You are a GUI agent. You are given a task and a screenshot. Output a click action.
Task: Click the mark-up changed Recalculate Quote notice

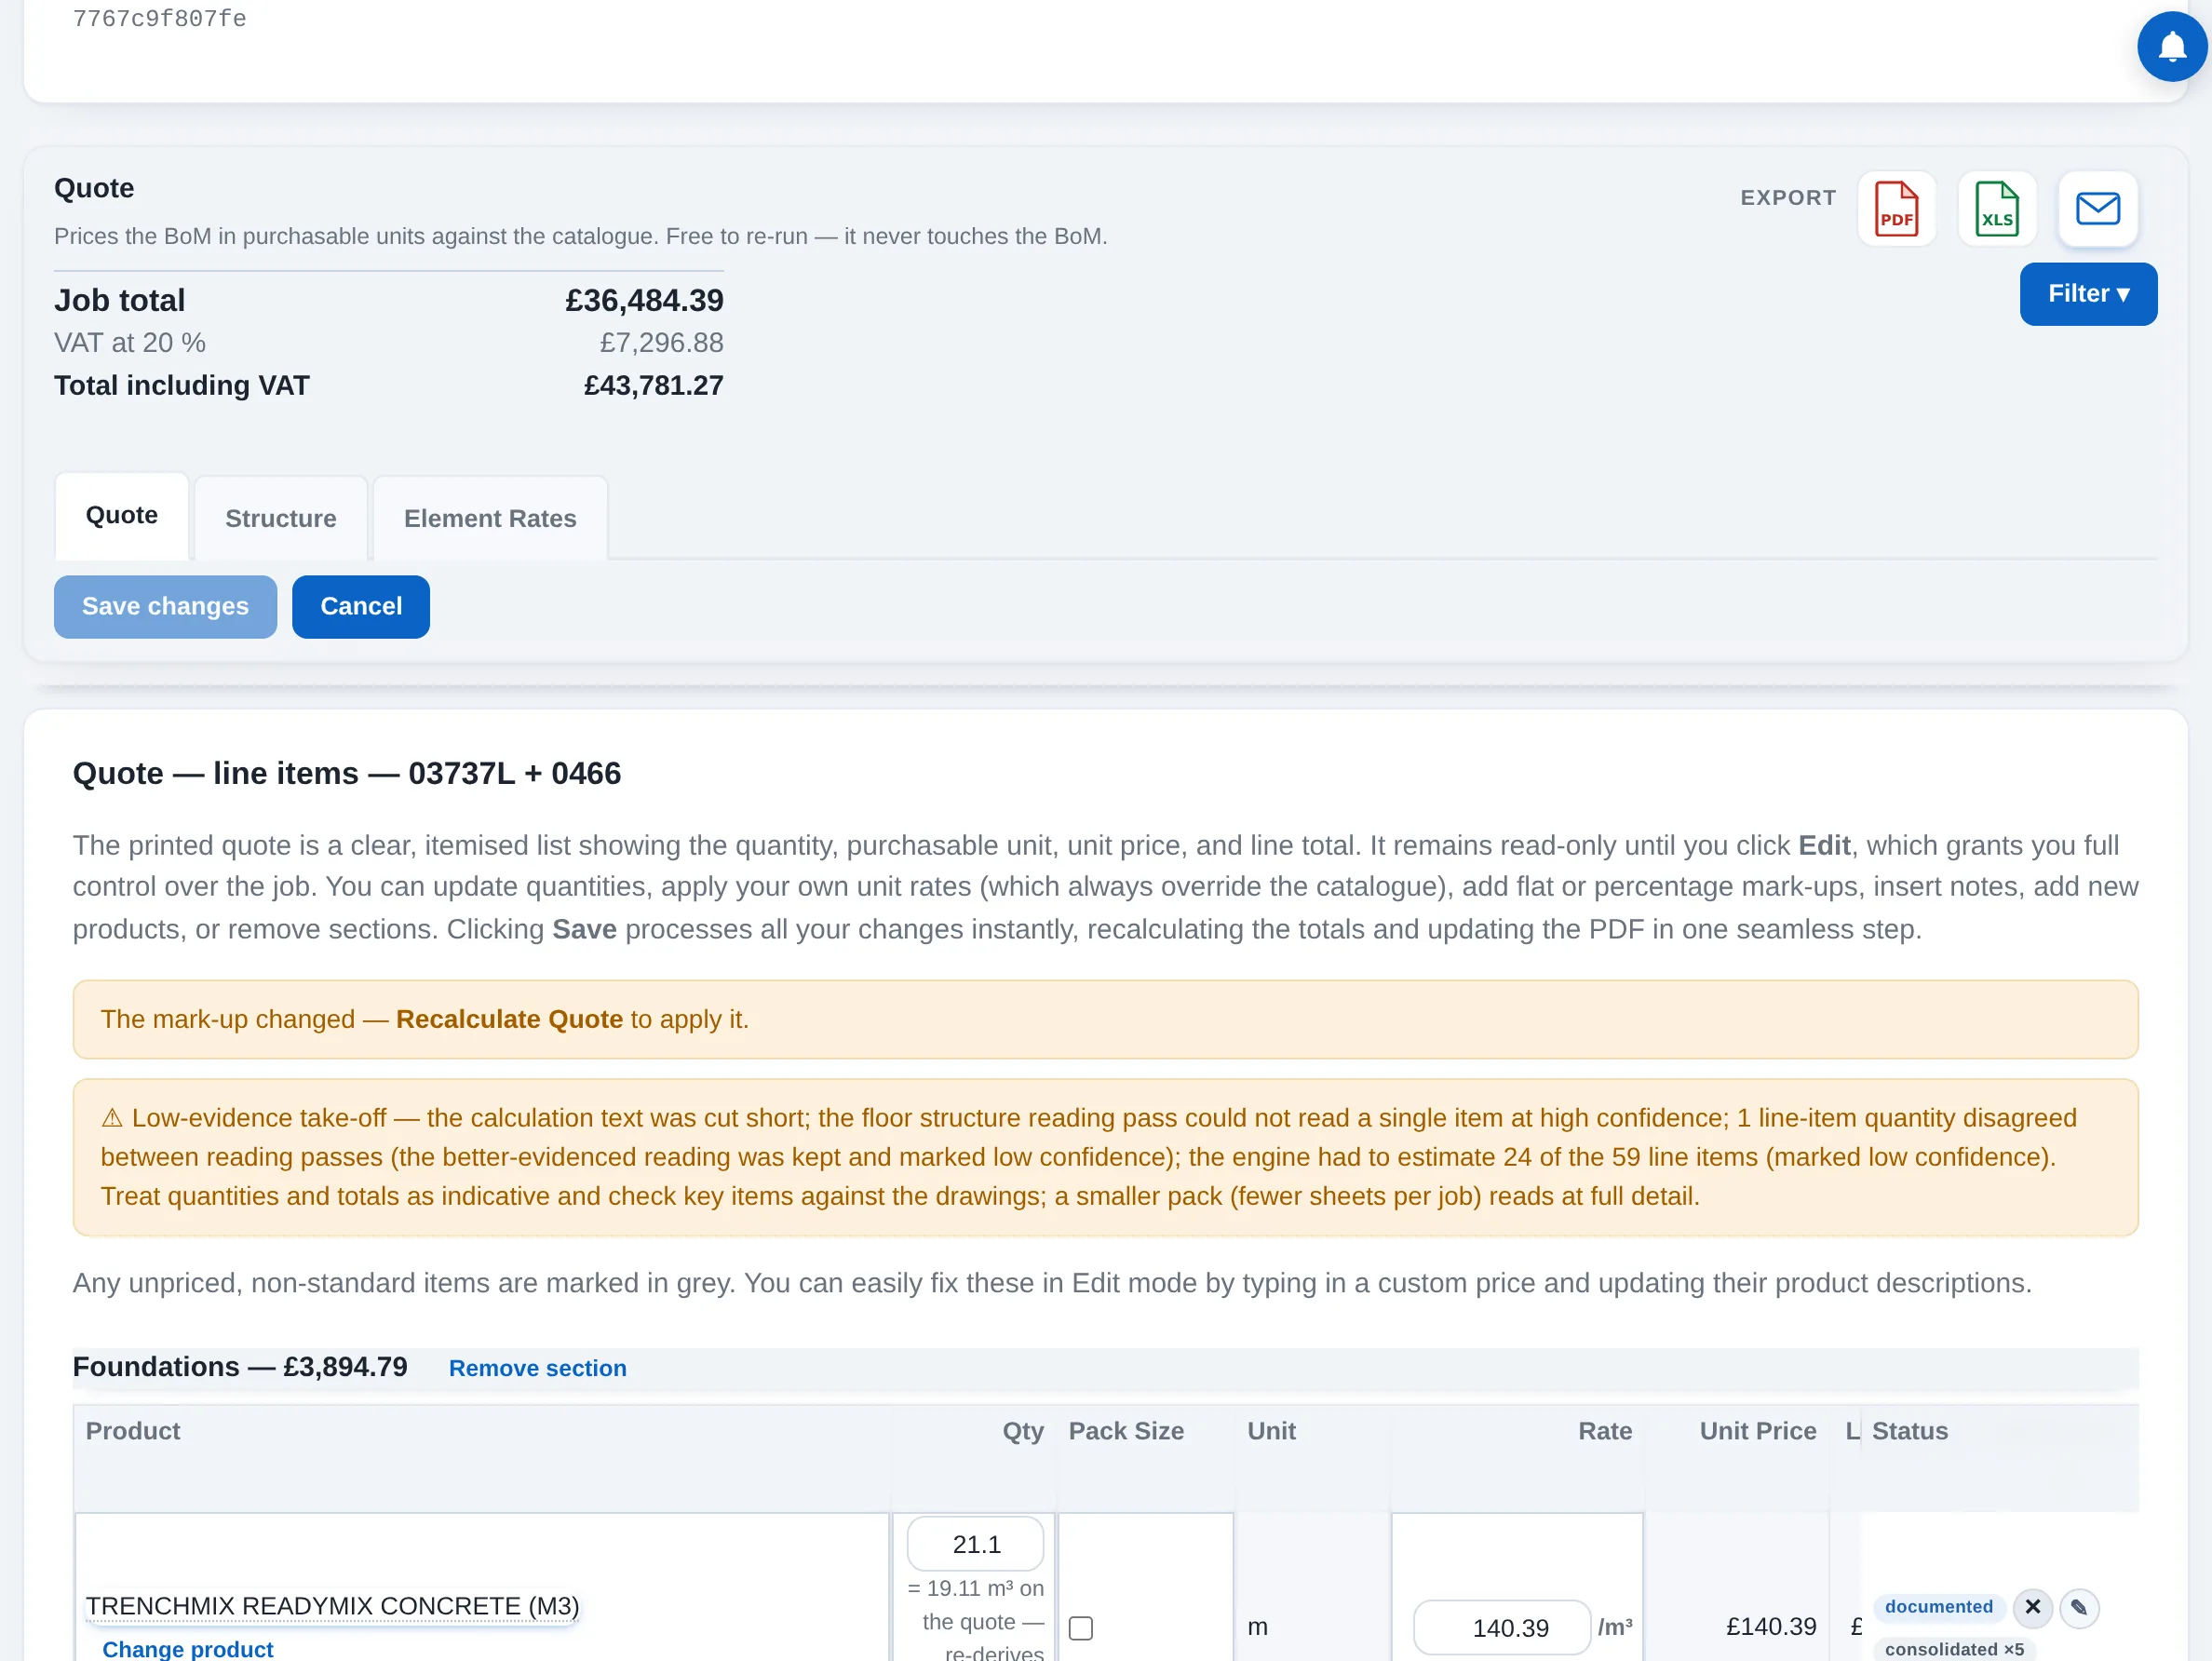(1105, 1019)
